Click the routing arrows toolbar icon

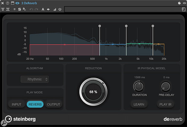click(24, 9)
